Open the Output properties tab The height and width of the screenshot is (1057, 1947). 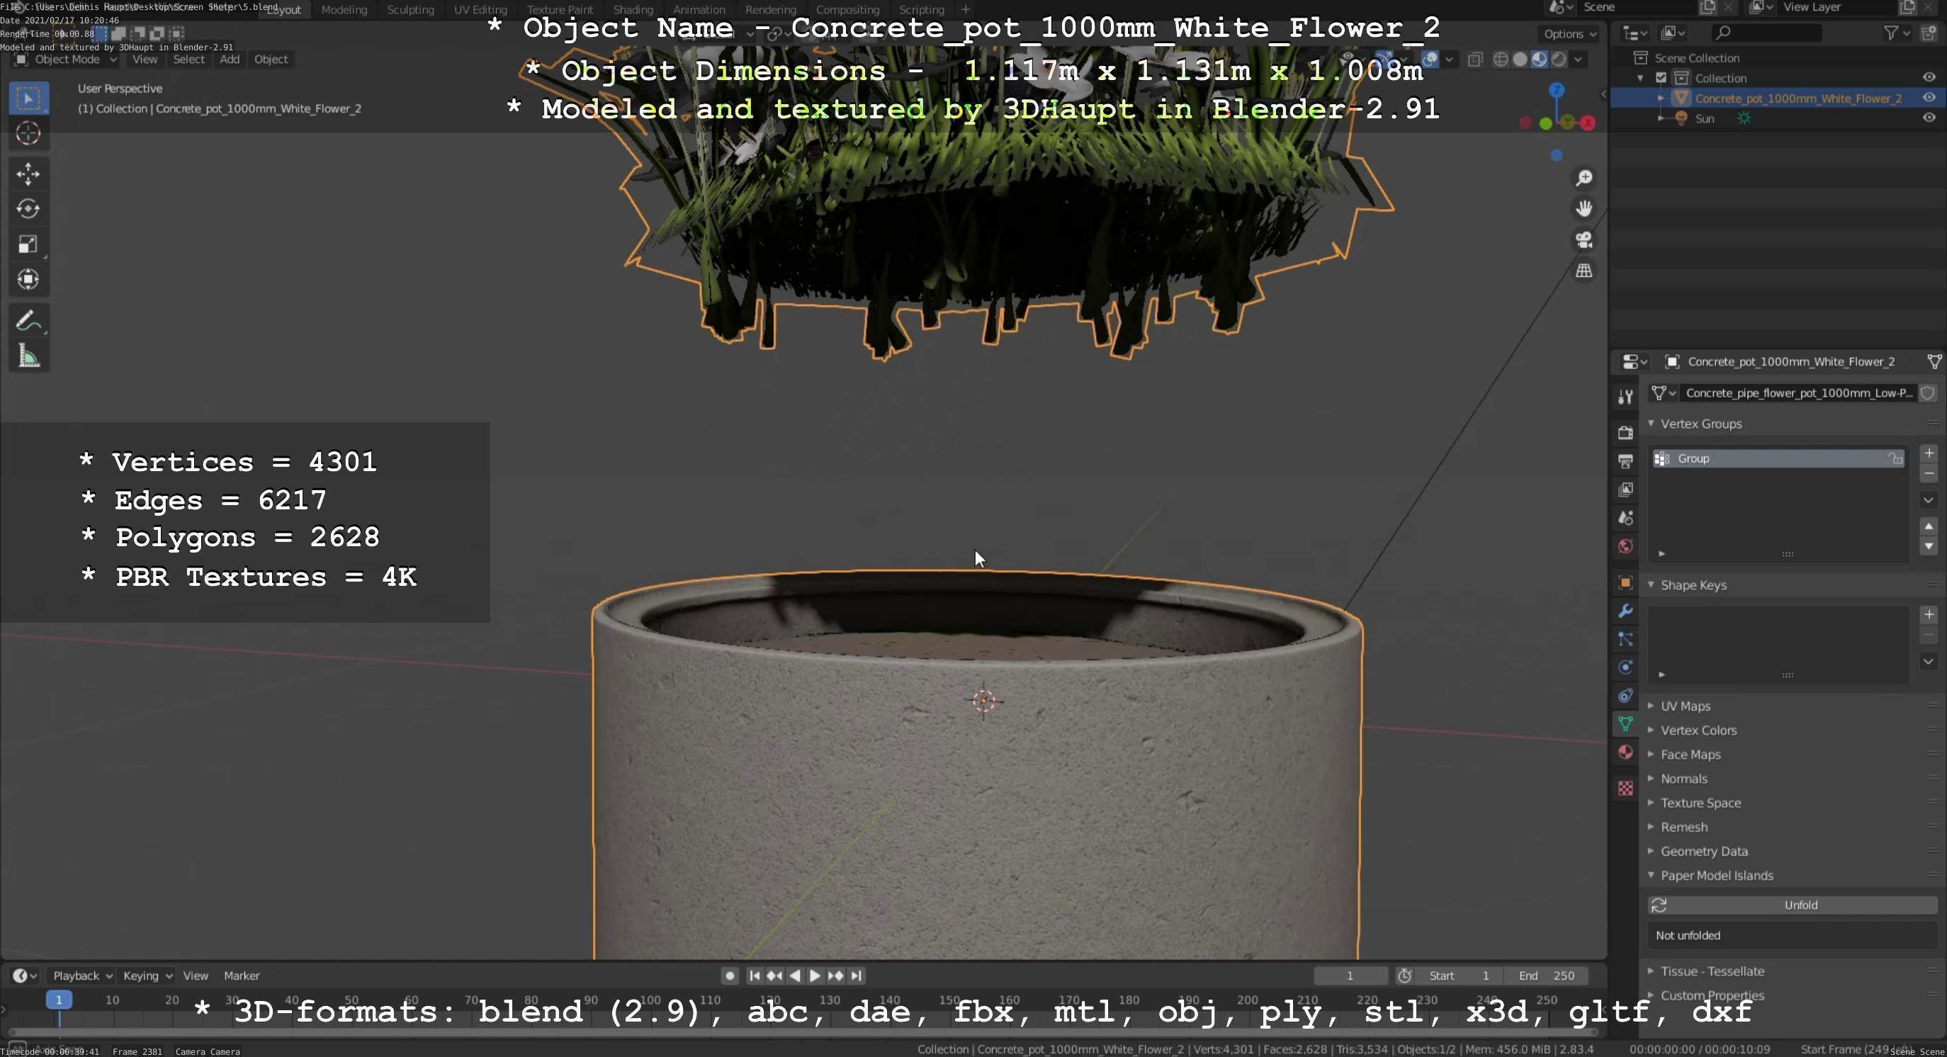pyautogui.click(x=1625, y=461)
